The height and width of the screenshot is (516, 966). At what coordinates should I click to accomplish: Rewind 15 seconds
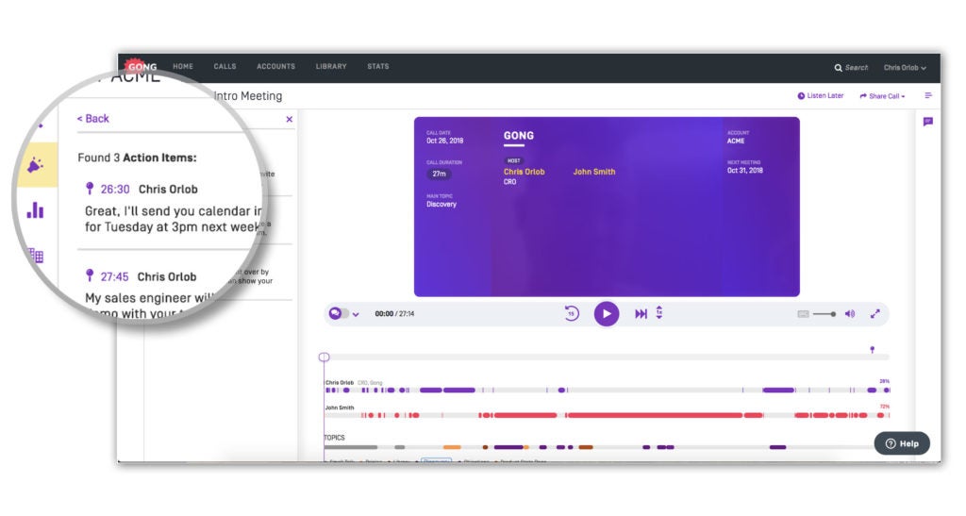[572, 313]
